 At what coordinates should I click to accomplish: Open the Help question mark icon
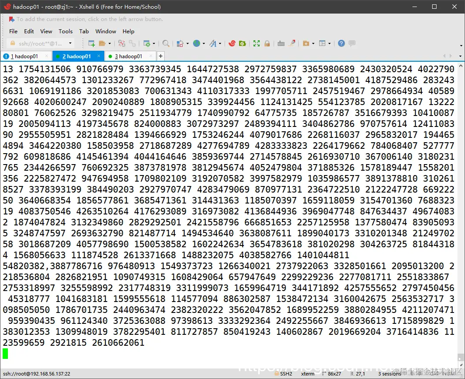pos(342,44)
